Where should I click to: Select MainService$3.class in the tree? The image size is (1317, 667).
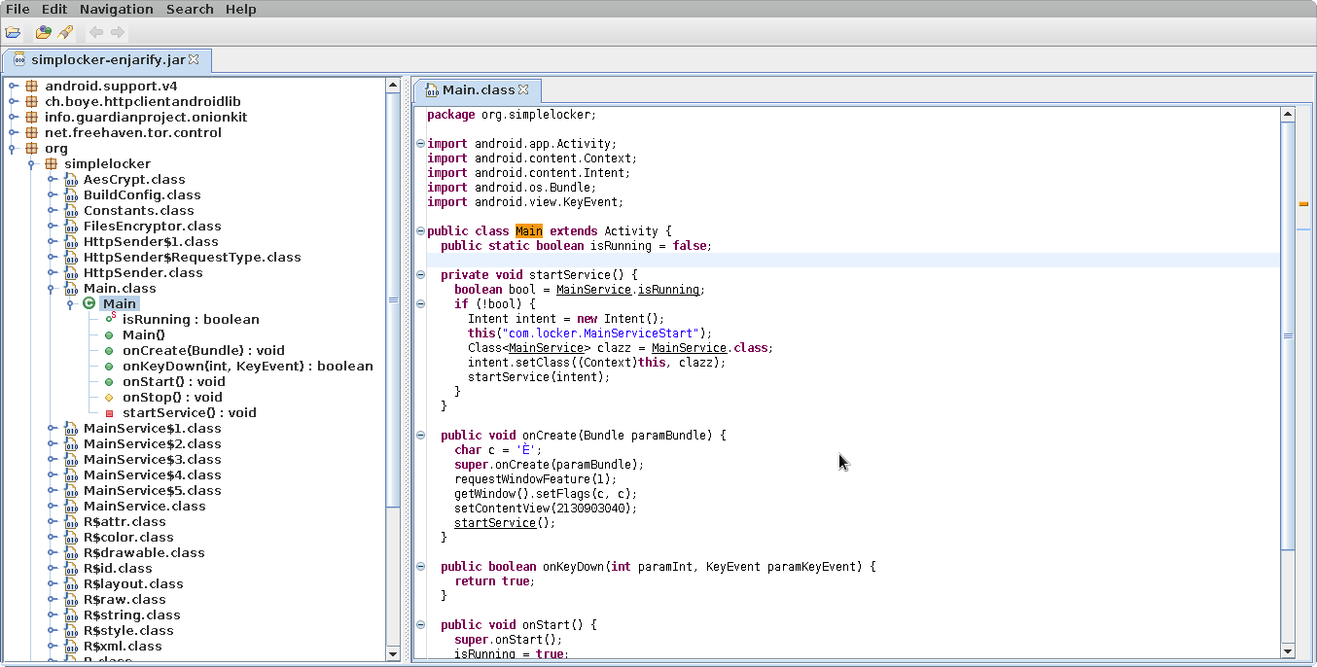tap(152, 459)
